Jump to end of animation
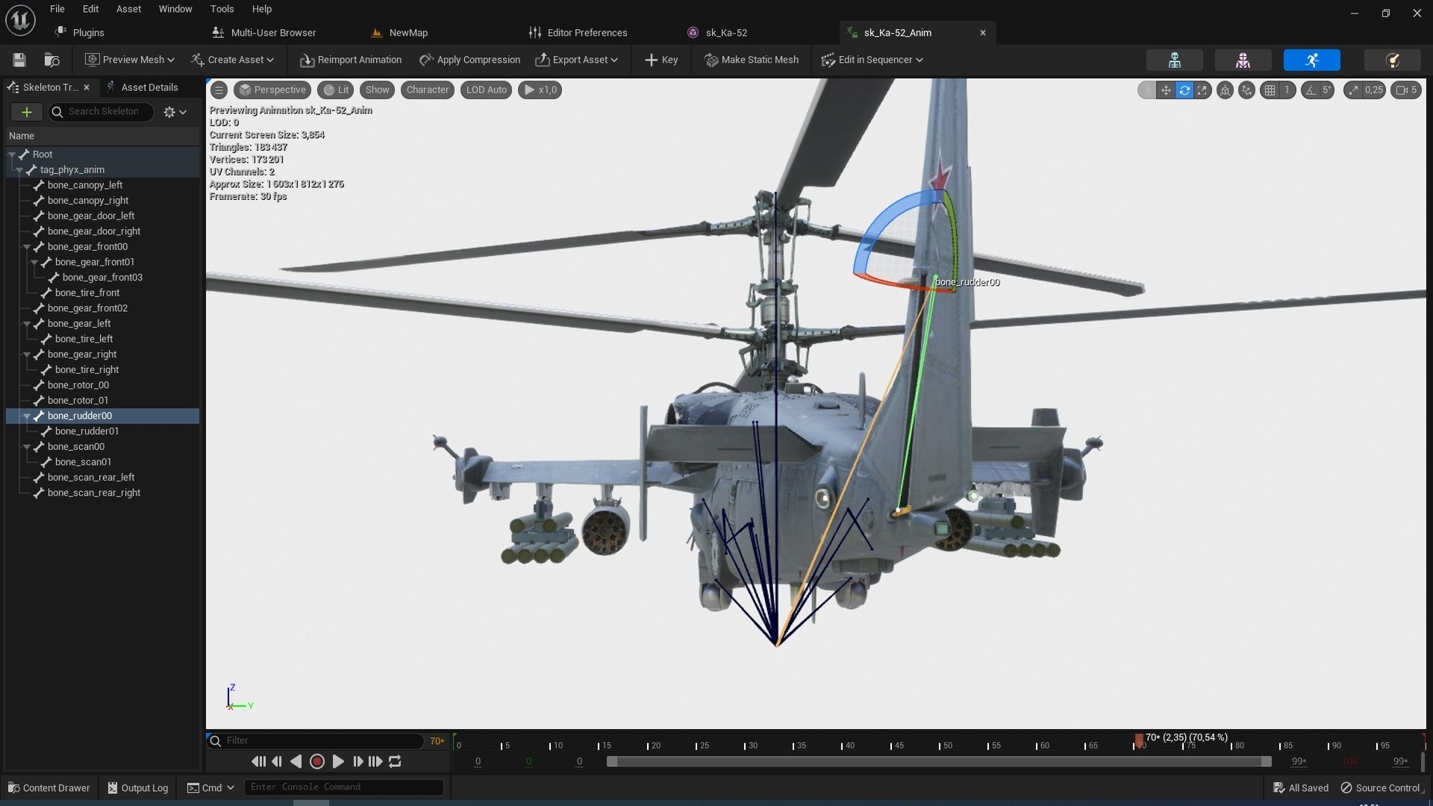Viewport: 1433px width, 806px height. pos(375,761)
